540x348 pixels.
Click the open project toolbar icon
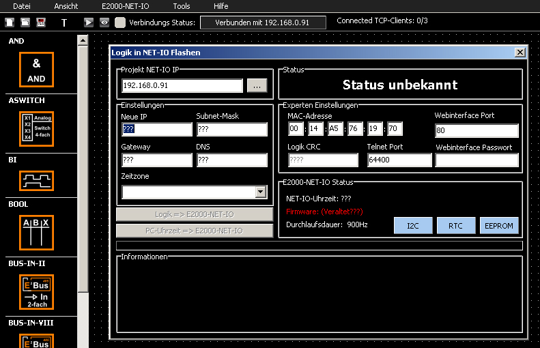25,23
